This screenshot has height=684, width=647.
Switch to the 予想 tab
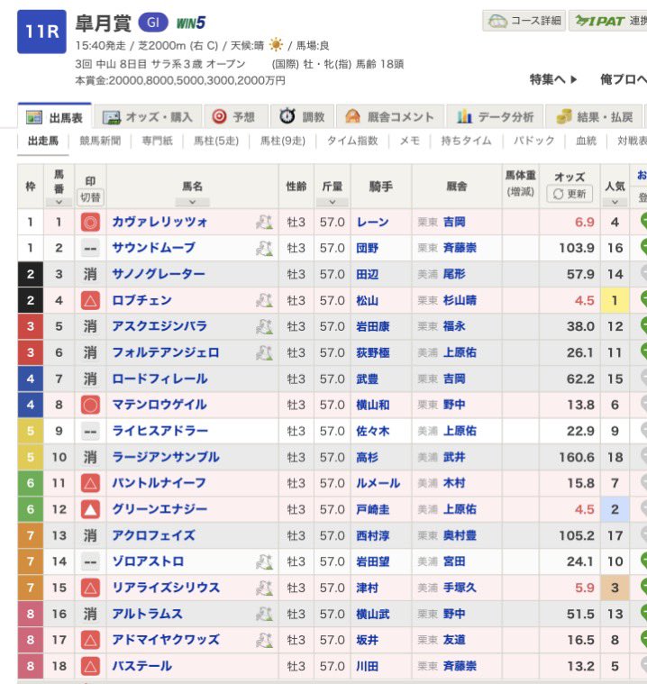[235, 117]
